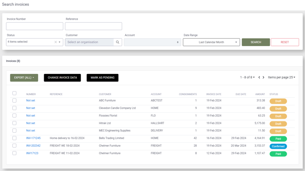
Task: Click amount '5,175.00'
Action: tap(259, 123)
